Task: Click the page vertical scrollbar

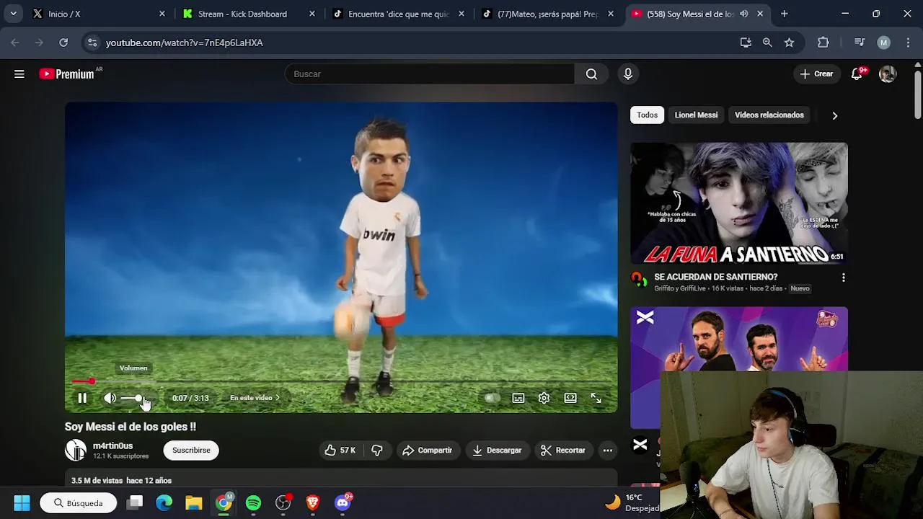Action: click(917, 94)
